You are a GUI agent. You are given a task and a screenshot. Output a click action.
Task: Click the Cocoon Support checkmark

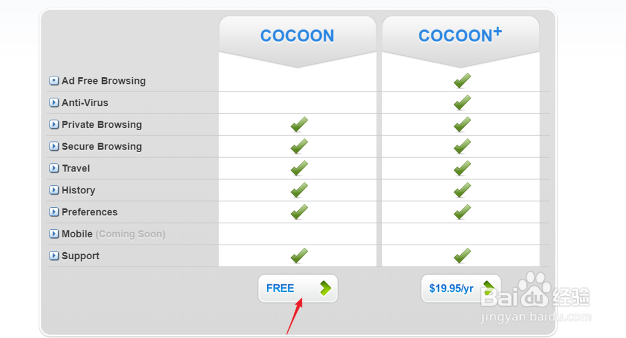pos(299,255)
